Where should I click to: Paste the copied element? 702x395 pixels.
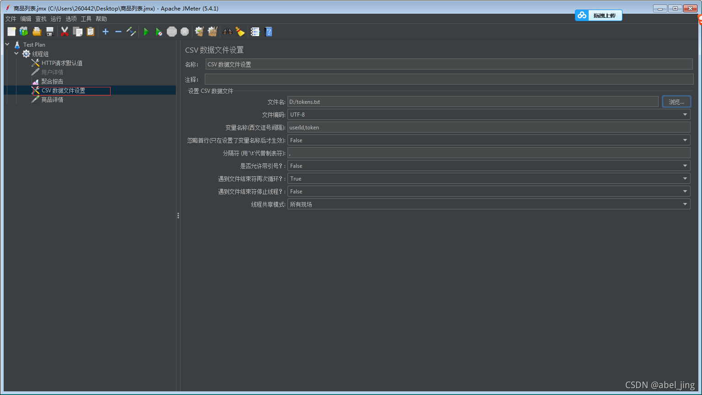[x=90, y=32]
